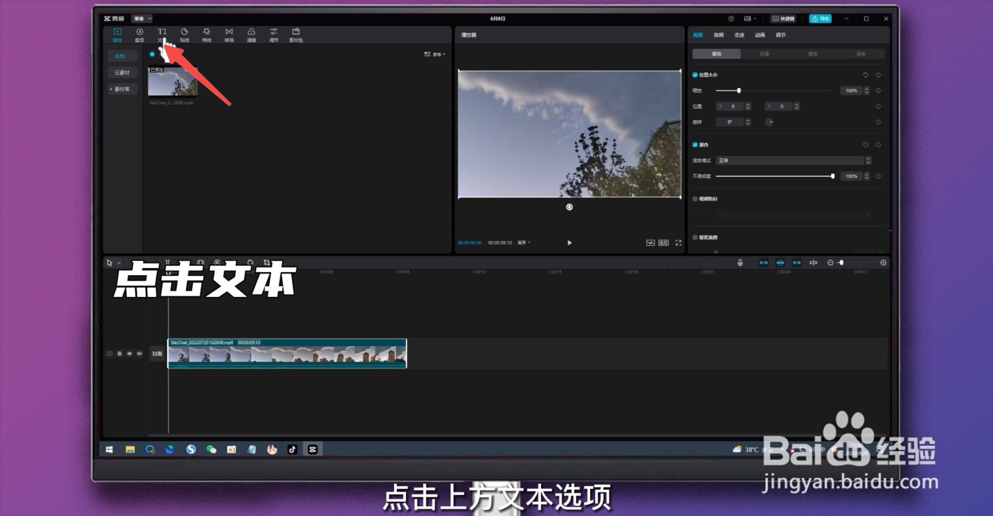Add keyframe for 旋转 rotation
The image size is (993, 516).
click(x=878, y=122)
